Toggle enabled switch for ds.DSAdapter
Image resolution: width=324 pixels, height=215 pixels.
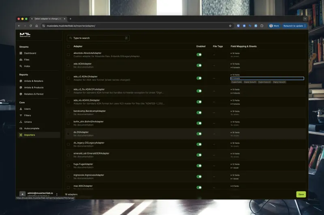pos(199,134)
